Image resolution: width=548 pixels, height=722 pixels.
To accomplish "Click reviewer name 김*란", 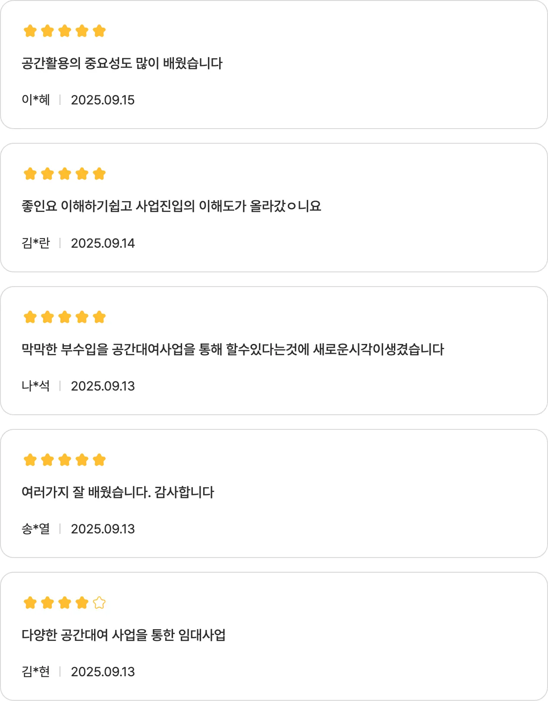I will [36, 243].
